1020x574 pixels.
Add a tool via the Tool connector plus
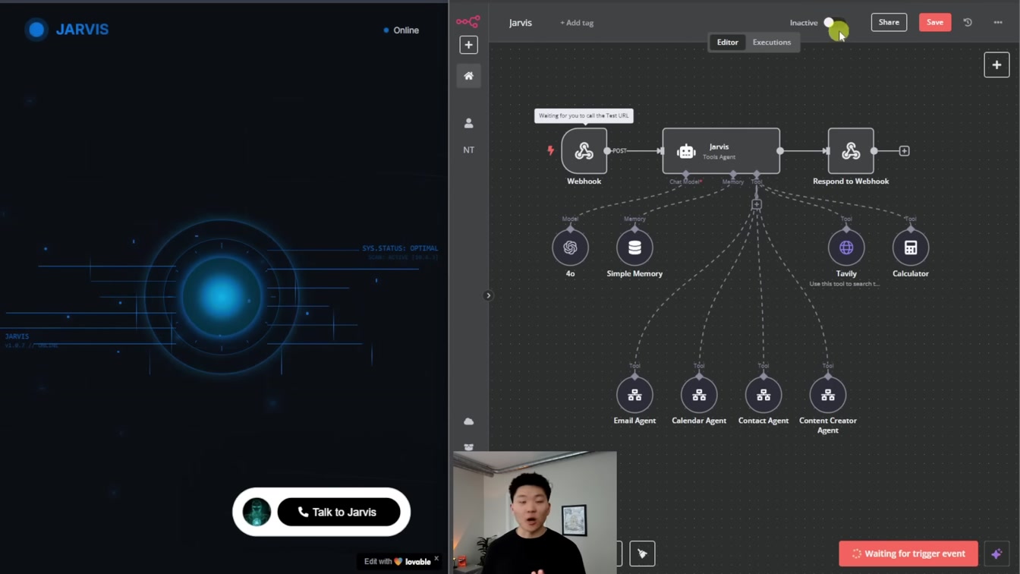click(x=757, y=204)
